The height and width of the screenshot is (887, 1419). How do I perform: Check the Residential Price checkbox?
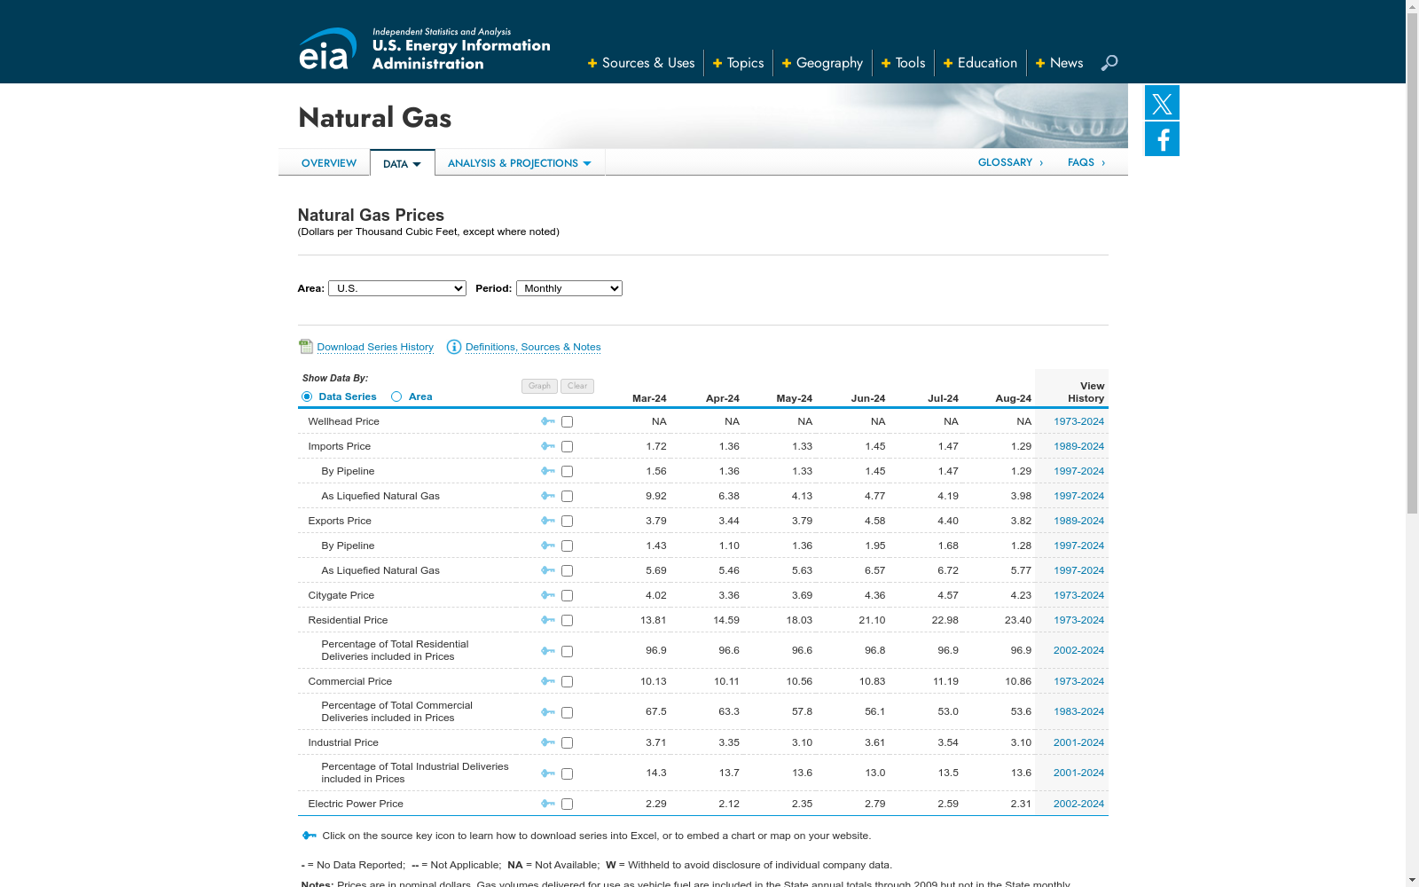[x=567, y=621]
